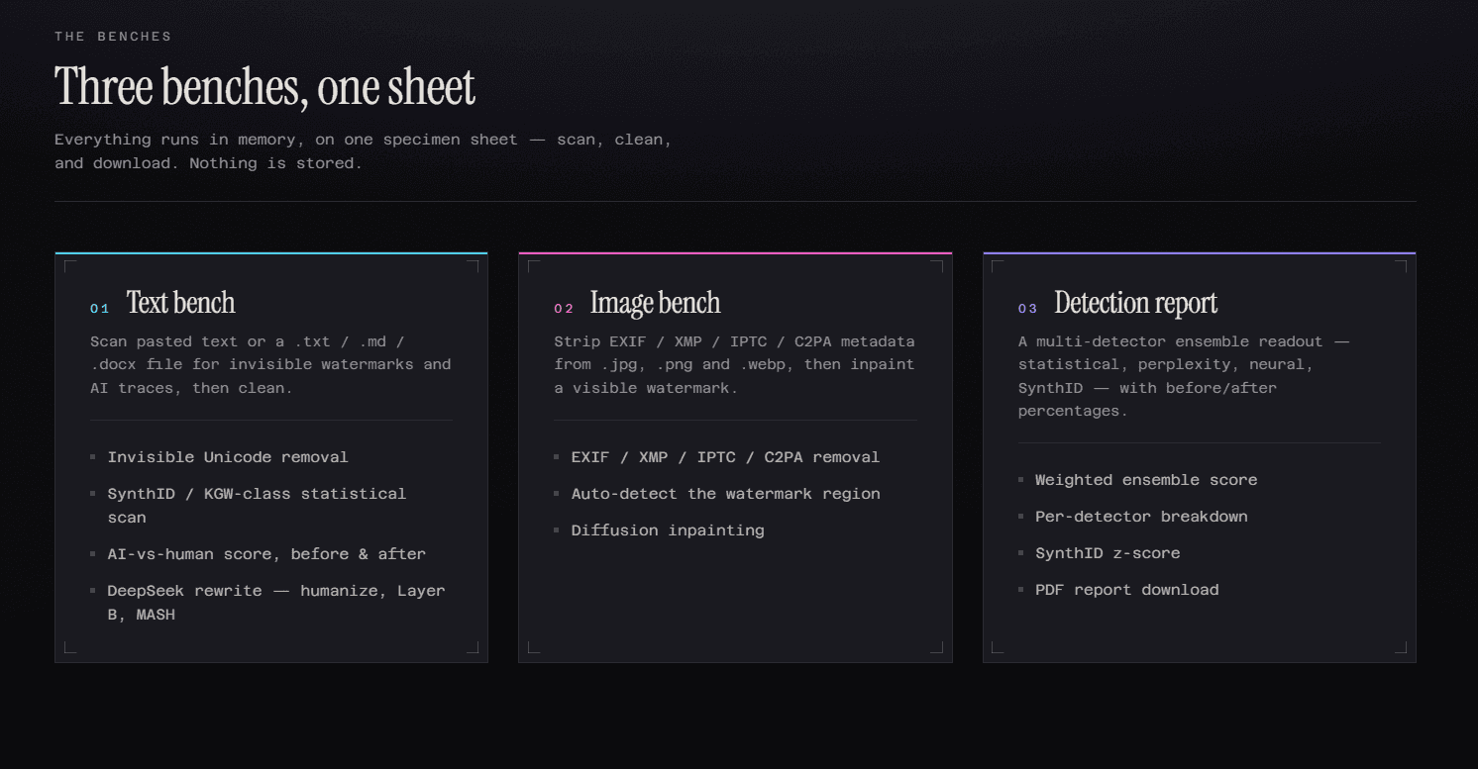Select the "Three benches, one sheet" heading
This screenshot has height=769, width=1478.
click(x=264, y=86)
